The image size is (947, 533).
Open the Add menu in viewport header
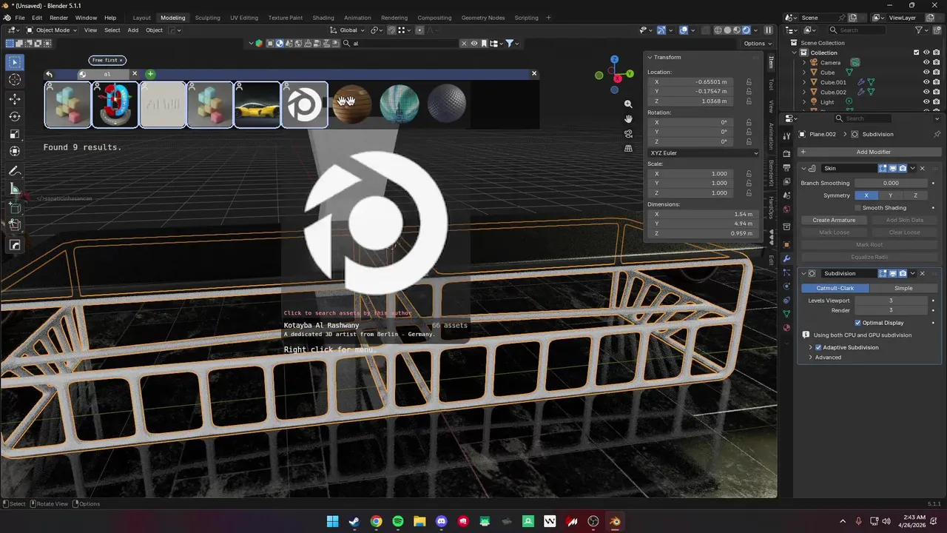[132, 30]
